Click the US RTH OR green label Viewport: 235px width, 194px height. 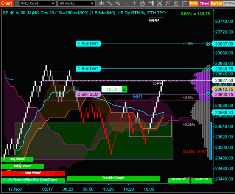(x=202, y=180)
